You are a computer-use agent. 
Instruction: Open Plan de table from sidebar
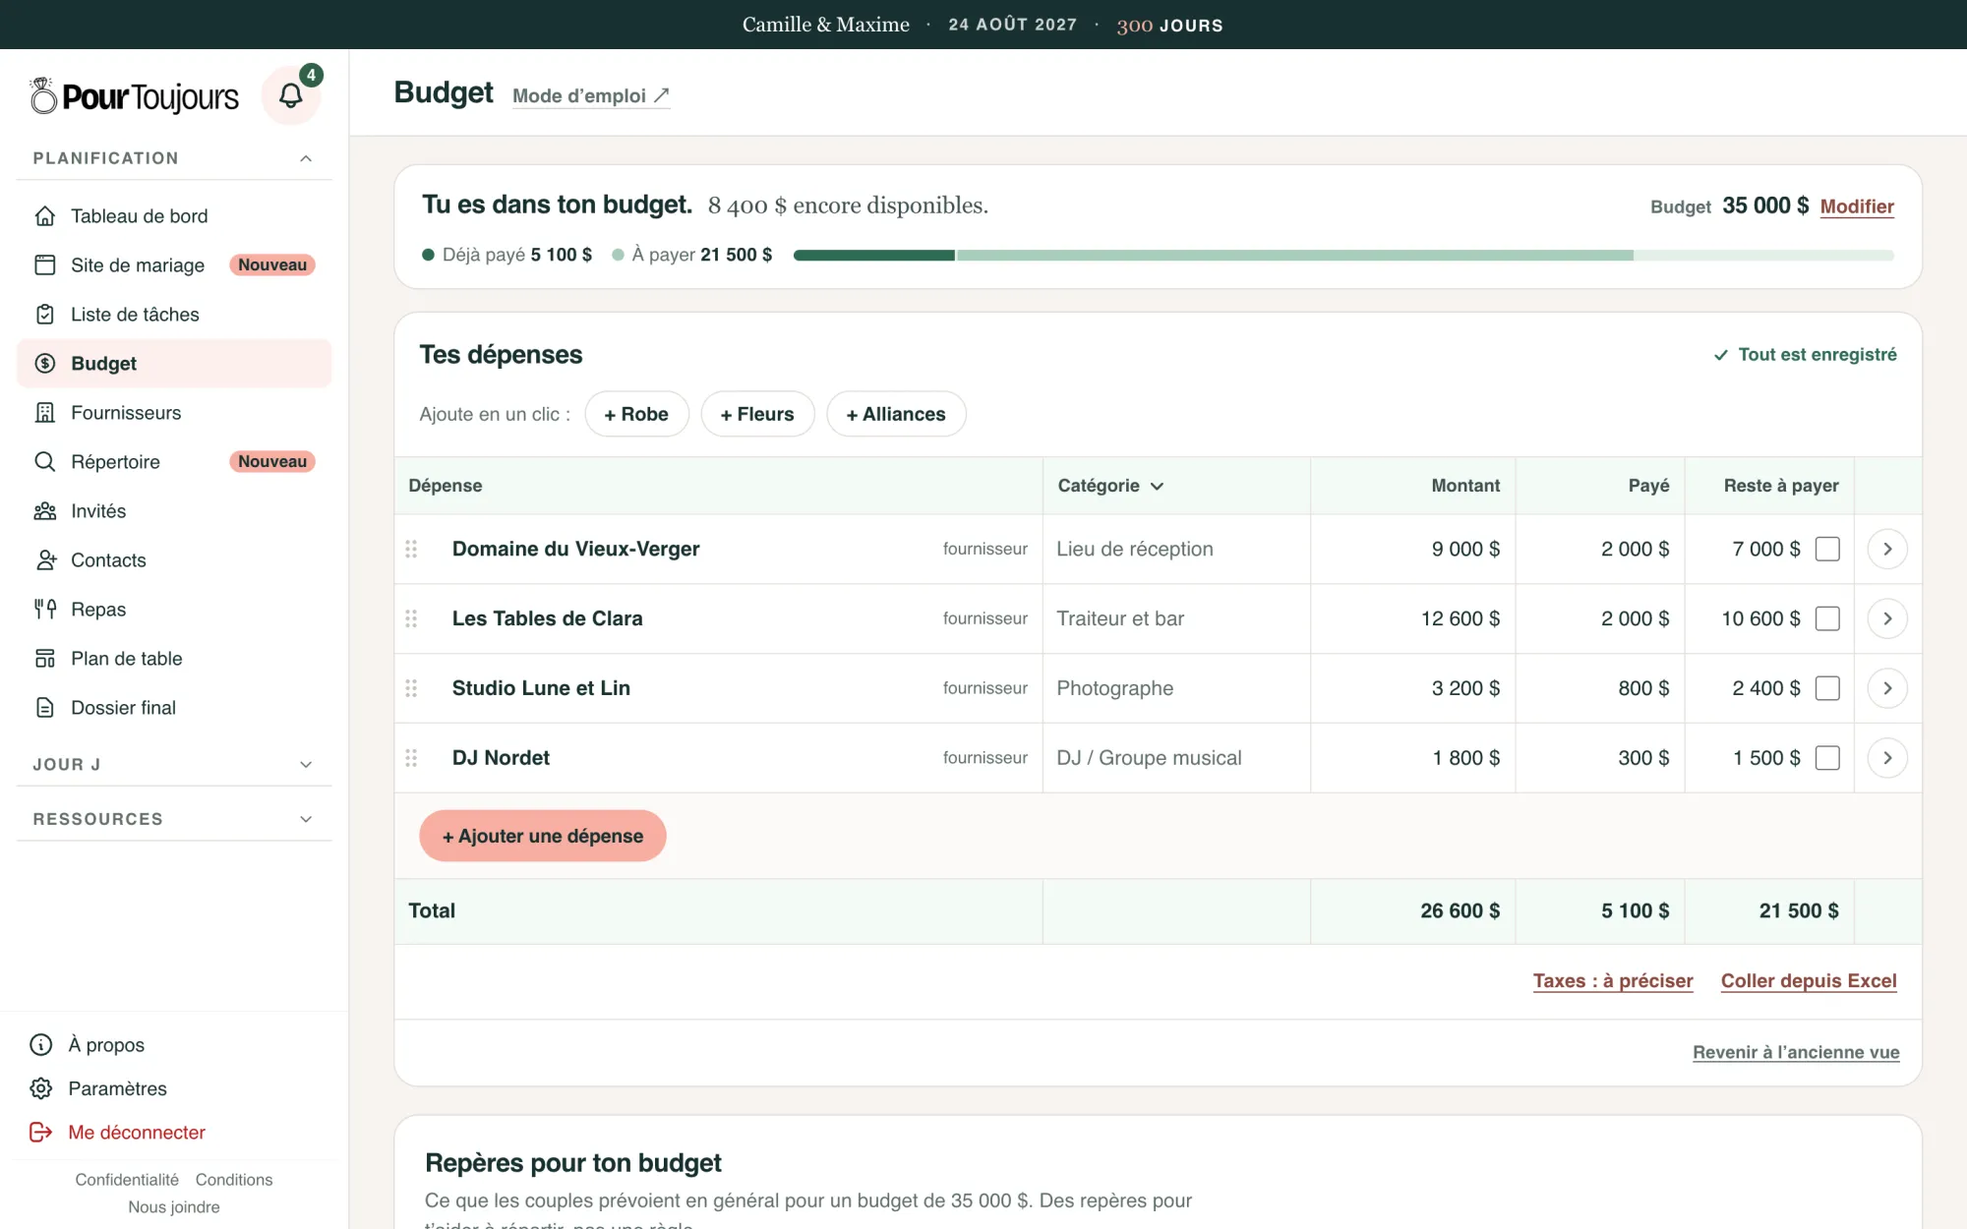point(174,659)
